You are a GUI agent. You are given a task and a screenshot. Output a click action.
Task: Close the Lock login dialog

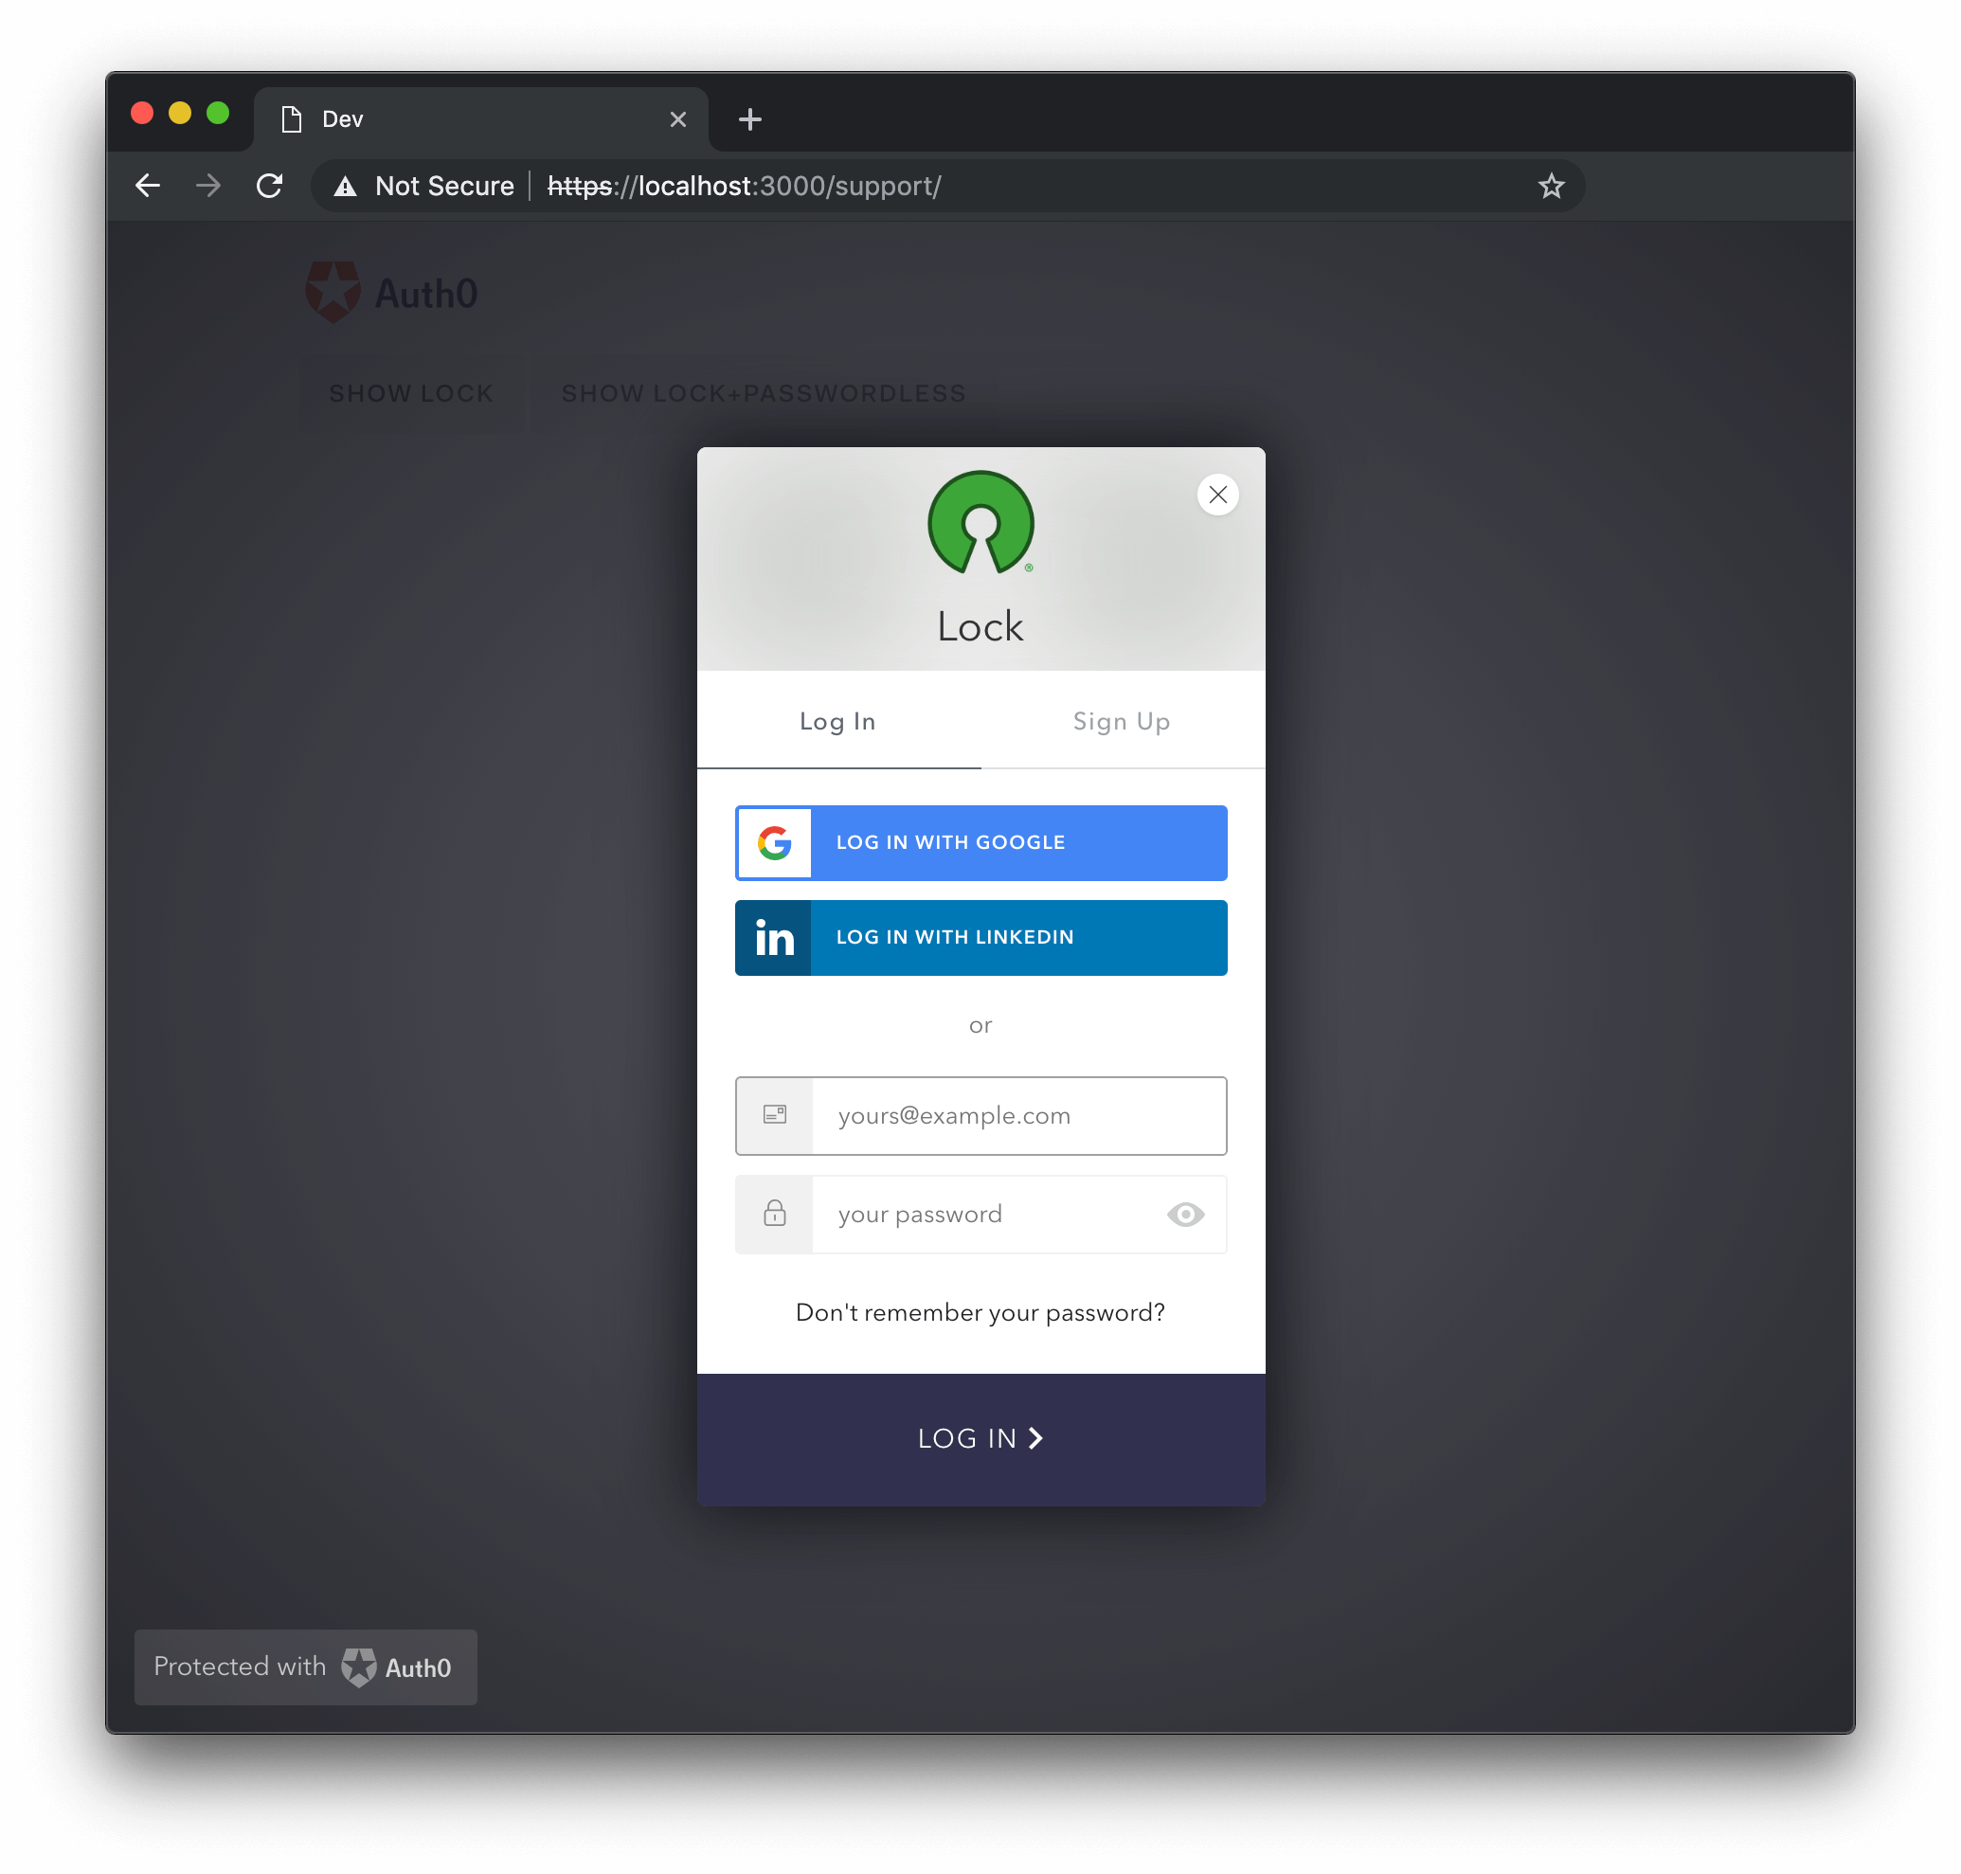(x=1216, y=495)
